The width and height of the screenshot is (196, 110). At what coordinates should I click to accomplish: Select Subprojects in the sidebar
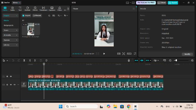coord(8,25)
